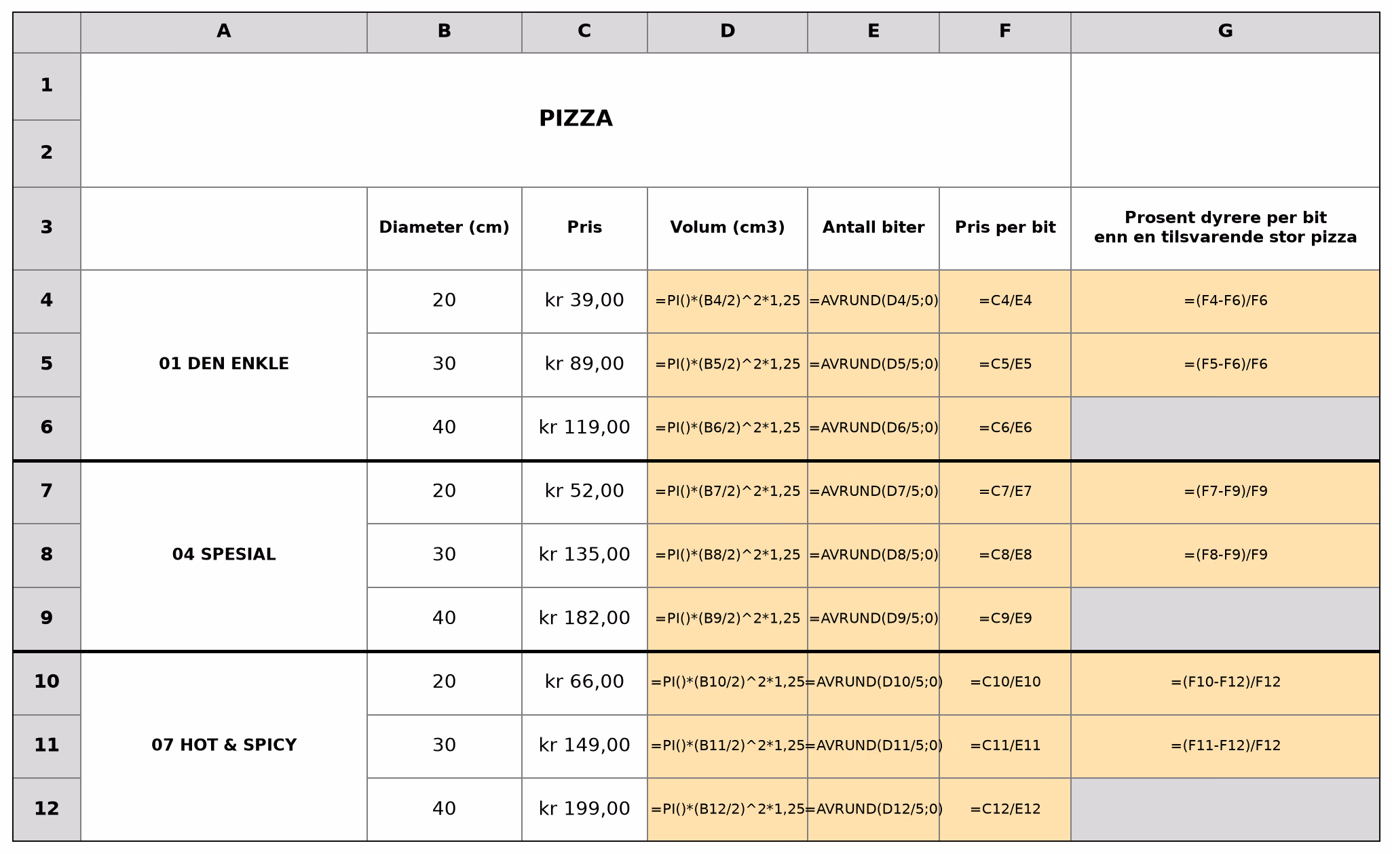1392x854 pixels.
Task: Select the Diameter (cm) header cell
Action: coord(444,228)
